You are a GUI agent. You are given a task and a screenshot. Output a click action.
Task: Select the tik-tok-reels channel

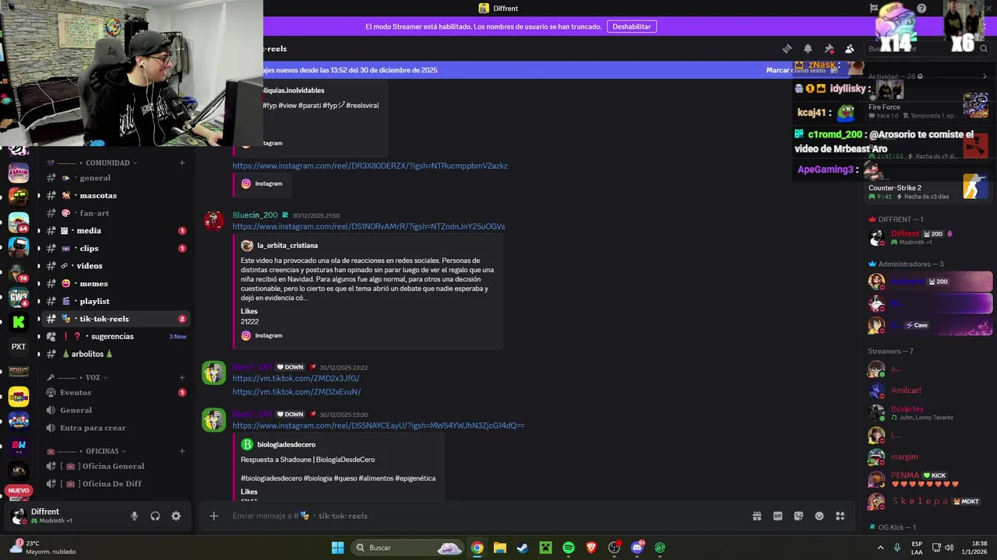coord(115,319)
